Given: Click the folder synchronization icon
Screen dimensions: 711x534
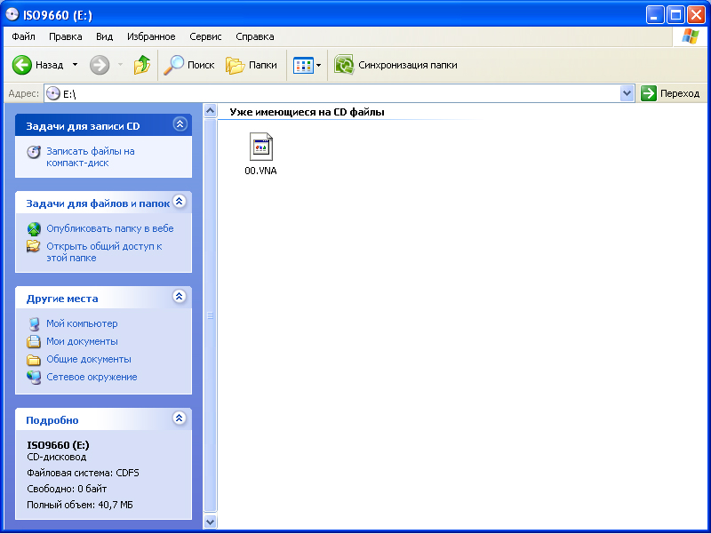Looking at the screenshot, I should [x=344, y=65].
